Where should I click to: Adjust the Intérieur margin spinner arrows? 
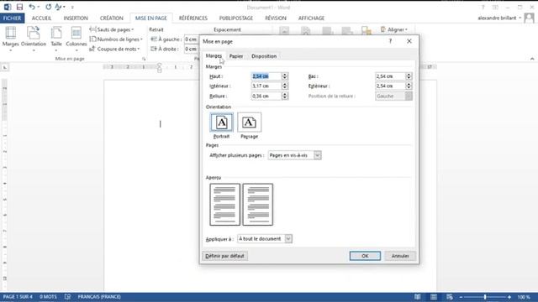click(285, 86)
